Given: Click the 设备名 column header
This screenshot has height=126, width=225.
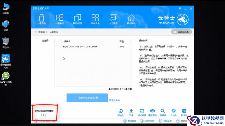Looking at the screenshot, I should point(67,41).
